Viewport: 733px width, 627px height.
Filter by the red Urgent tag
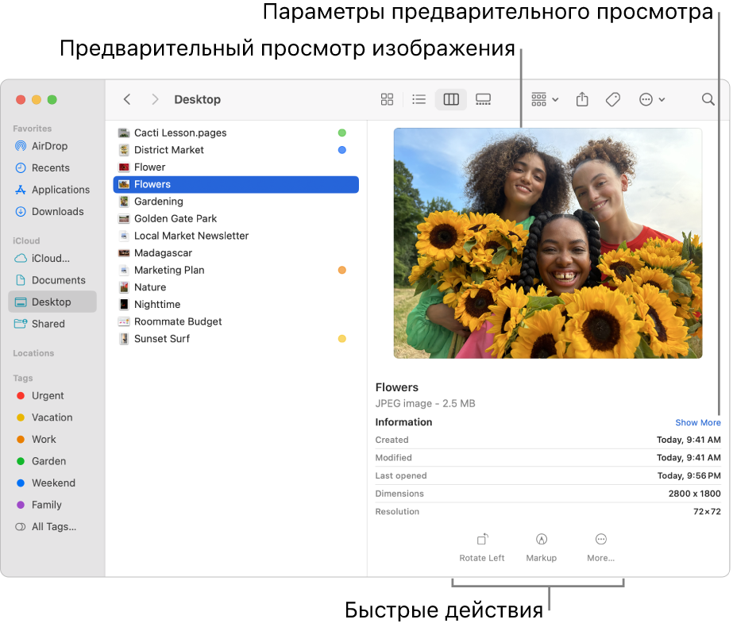[52, 396]
